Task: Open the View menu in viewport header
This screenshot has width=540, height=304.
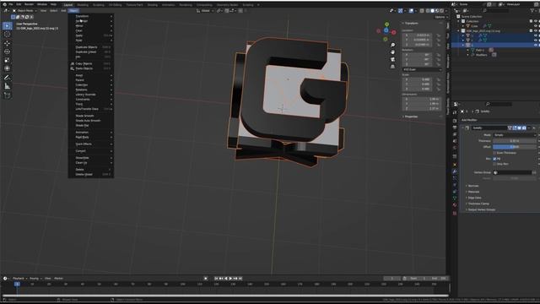Action: coord(43,11)
